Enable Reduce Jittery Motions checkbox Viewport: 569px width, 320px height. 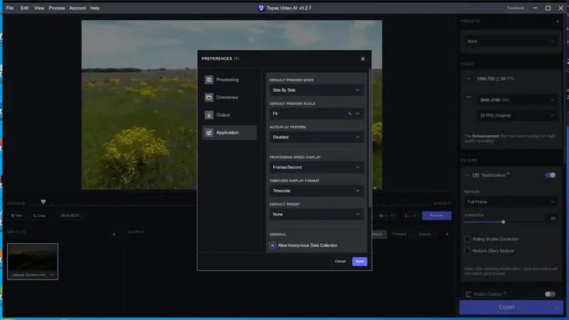coord(467,251)
